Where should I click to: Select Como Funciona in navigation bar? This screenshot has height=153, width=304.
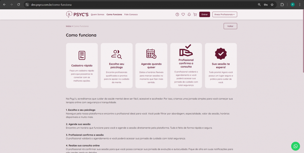coord(114,14)
